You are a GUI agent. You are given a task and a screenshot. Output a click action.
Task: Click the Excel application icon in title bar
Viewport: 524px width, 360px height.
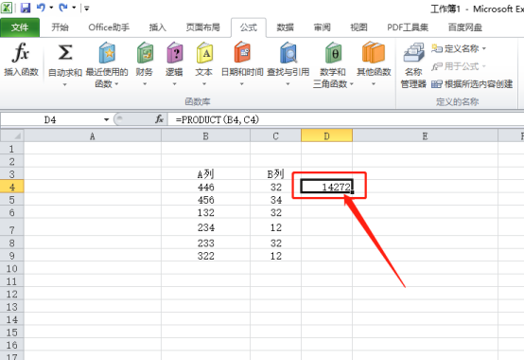coord(7,8)
